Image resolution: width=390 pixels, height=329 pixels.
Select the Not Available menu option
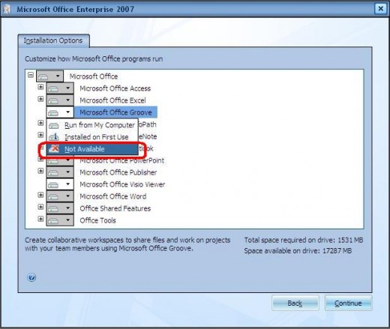click(x=92, y=149)
